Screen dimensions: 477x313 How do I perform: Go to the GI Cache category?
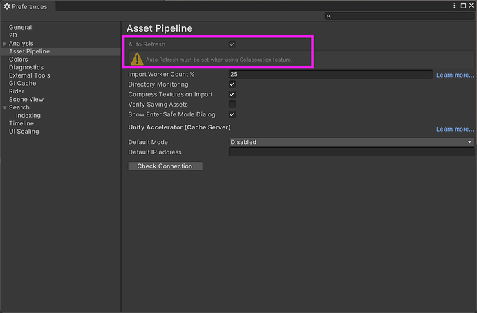tap(22, 83)
